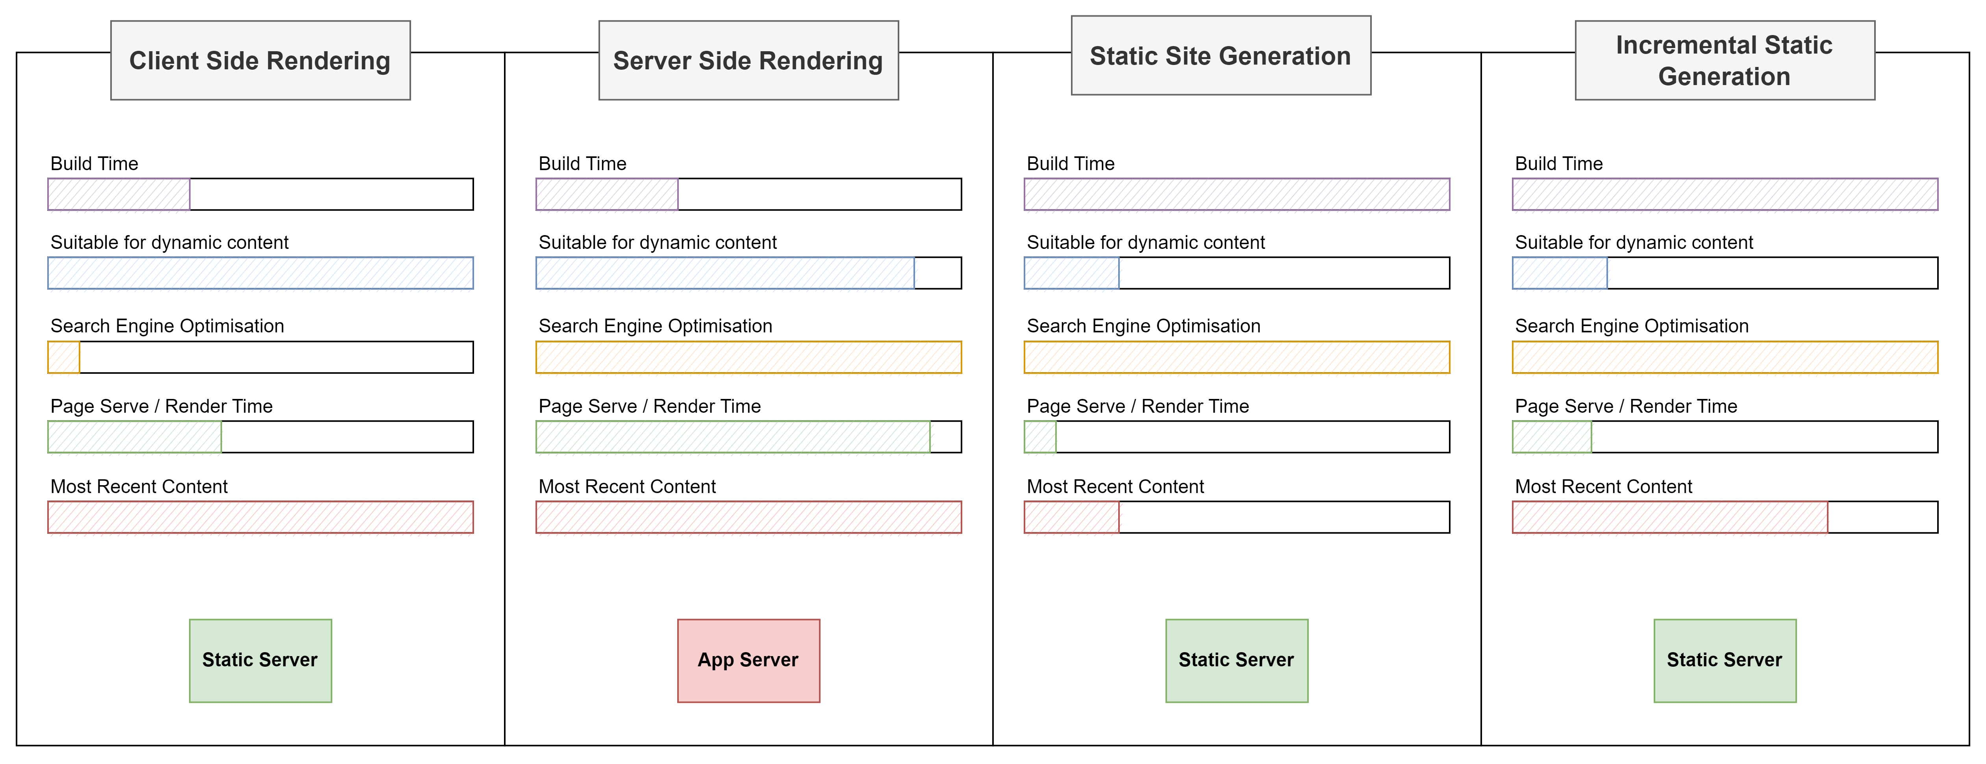
Task: Select the Incremental Static Generation heading
Action: pyautogui.click(x=1725, y=60)
